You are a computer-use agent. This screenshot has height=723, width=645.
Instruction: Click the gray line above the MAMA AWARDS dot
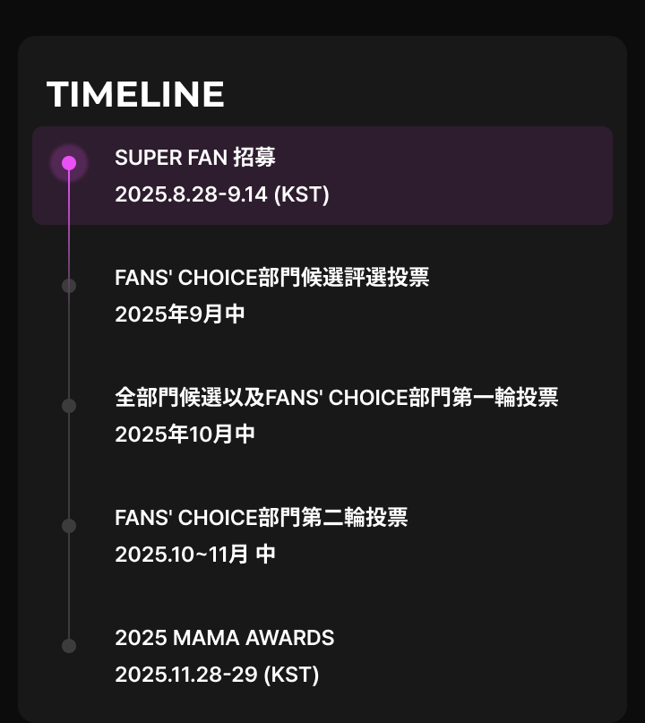coord(69,586)
